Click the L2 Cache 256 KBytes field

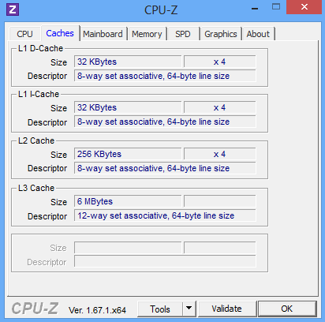click(128, 154)
